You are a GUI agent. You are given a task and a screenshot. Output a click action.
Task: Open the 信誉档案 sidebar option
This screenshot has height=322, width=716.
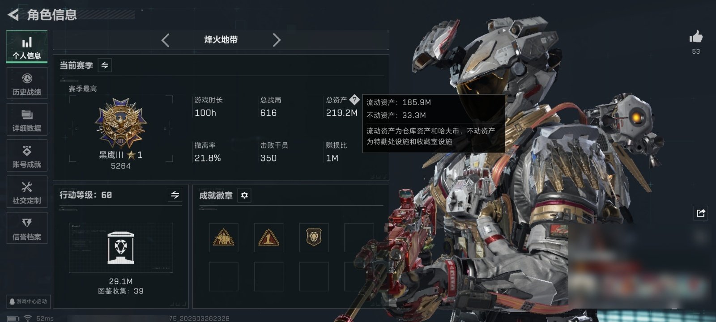coord(27,229)
